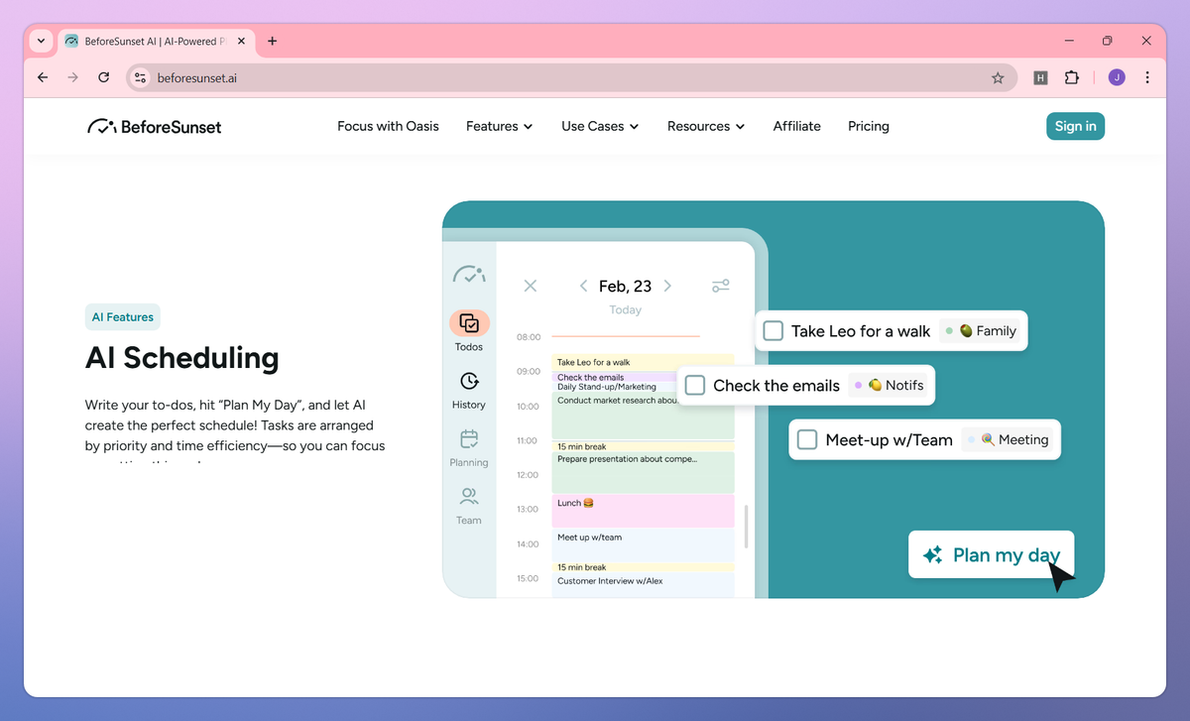Open Focus with Oasis page

(388, 126)
